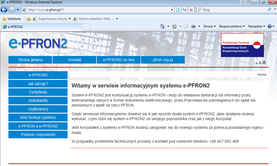Open the Narzędzia menu
Image resolution: width=277 pixels, height=166 pixels.
tap(257, 26)
